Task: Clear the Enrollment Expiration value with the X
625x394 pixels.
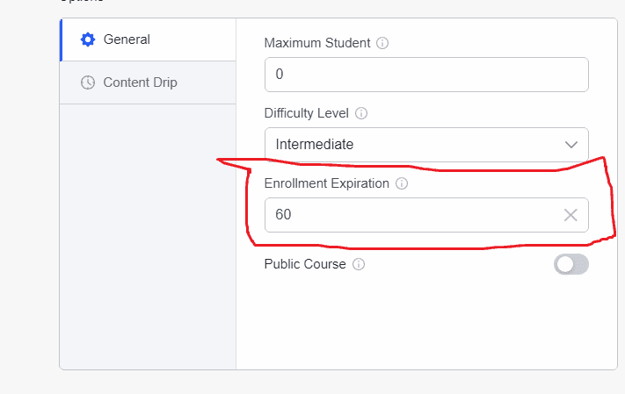Action: tap(570, 215)
